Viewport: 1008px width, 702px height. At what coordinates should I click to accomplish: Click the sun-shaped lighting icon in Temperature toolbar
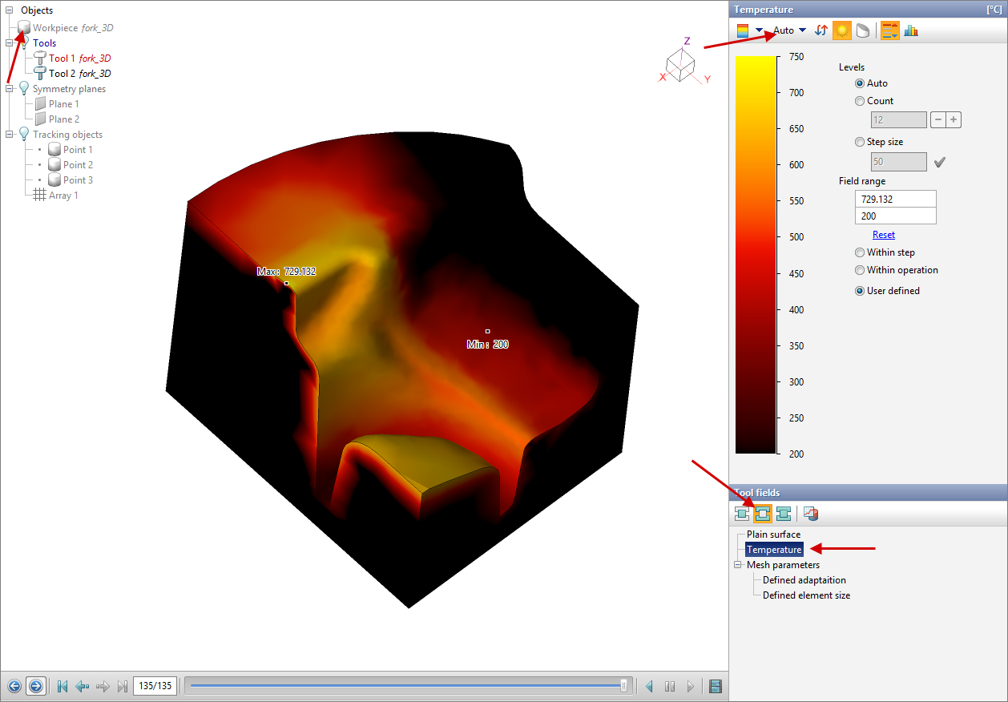[841, 30]
